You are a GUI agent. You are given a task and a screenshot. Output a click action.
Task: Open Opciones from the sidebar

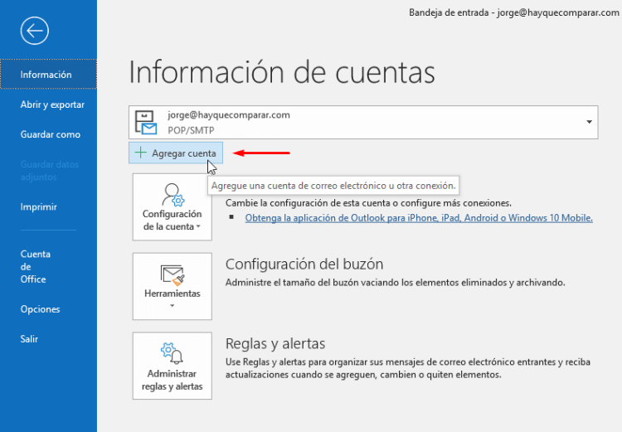coord(40,309)
